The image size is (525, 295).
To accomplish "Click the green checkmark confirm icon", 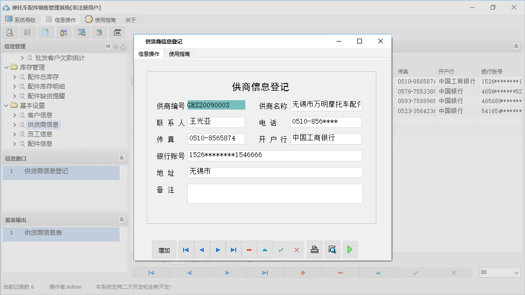I will coord(281,249).
